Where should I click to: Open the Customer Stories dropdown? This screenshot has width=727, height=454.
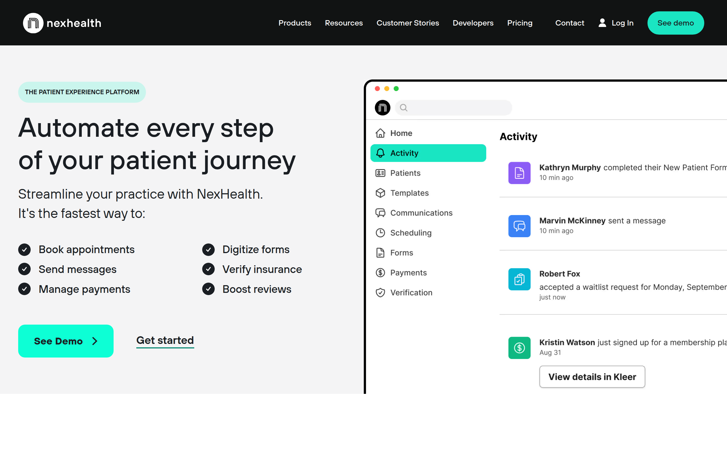[x=408, y=23]
